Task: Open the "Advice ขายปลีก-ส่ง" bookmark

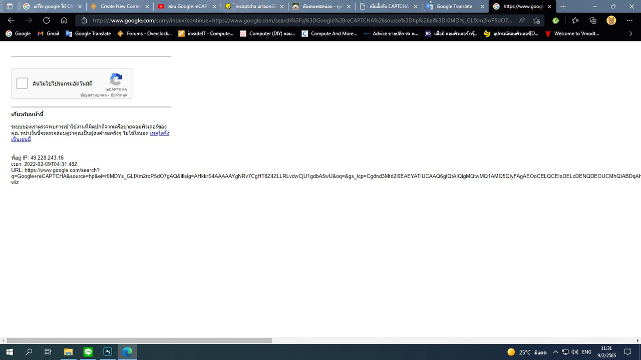Action: coord(391,33)
